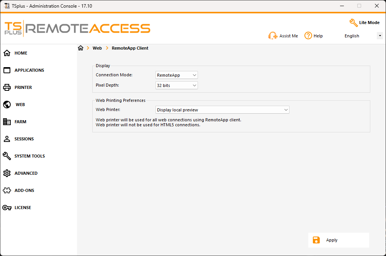Switch to Lite Mode
Viewport: 386px width, 256px height.
364,23
